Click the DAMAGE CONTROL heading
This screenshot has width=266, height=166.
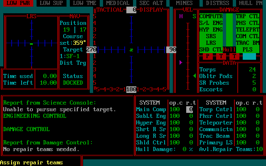coord(27,129)
